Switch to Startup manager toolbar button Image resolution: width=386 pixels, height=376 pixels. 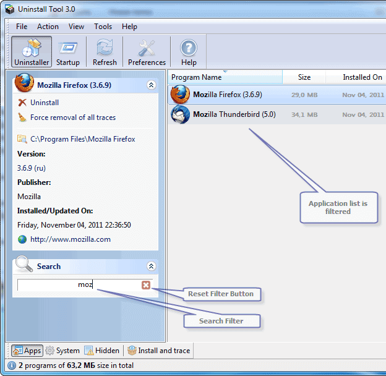point(68,52)
